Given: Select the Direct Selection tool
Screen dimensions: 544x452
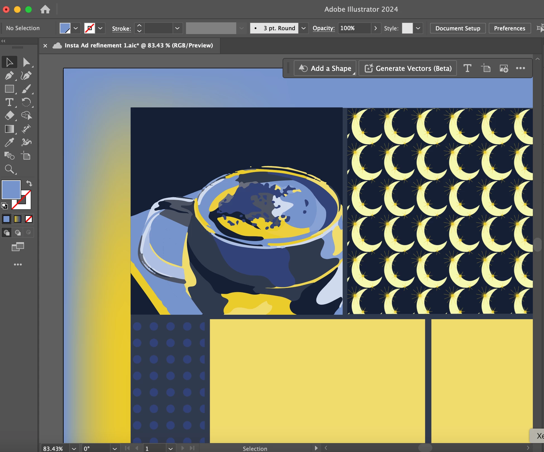Looking at the screenshot, I should tap(26, 62).
